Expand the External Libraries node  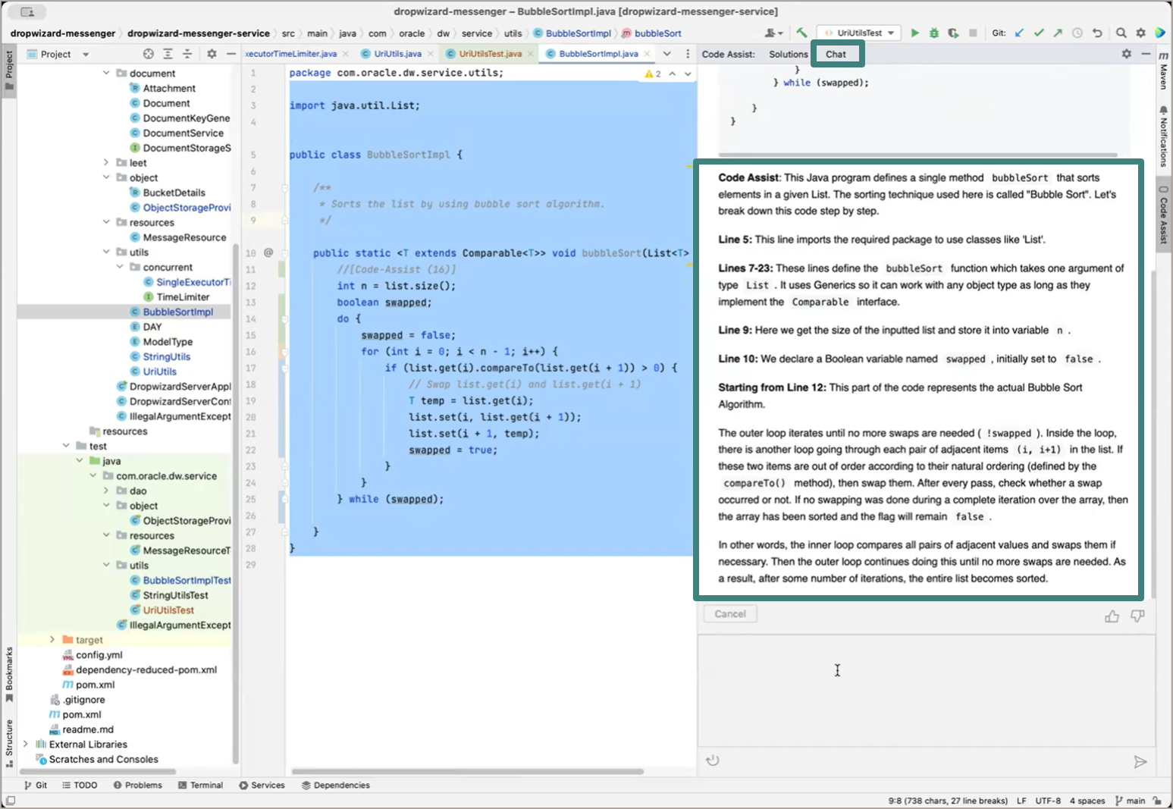click(26, 745)
